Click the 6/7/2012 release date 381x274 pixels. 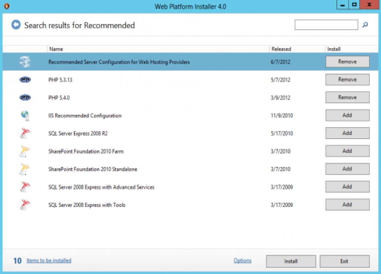[x=280, y=62]
